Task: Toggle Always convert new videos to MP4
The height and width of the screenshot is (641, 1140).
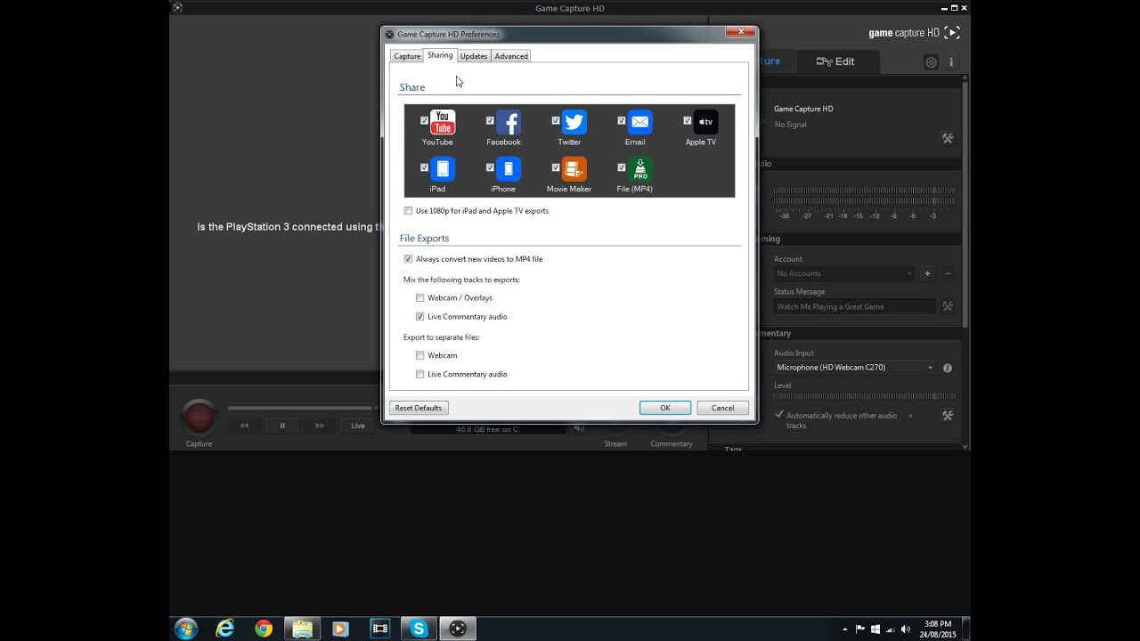Action: tap(408, 259)
